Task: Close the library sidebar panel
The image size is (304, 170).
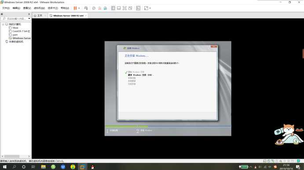Action: tap(29, 14)
